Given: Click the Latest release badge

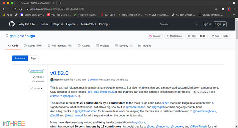Looking at the screenshot, I should [36, 71].
